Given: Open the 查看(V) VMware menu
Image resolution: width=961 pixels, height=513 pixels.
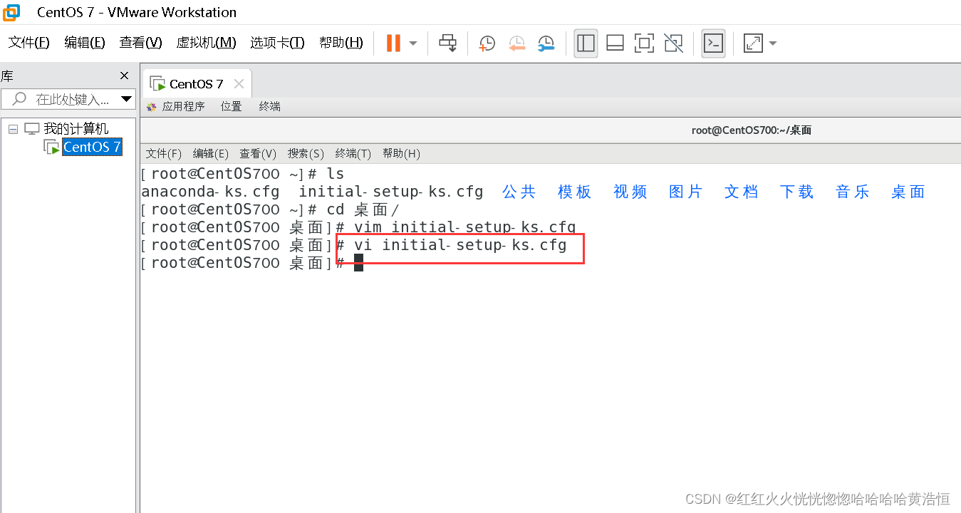Looking at the screenshot, I should coord(141,43).
